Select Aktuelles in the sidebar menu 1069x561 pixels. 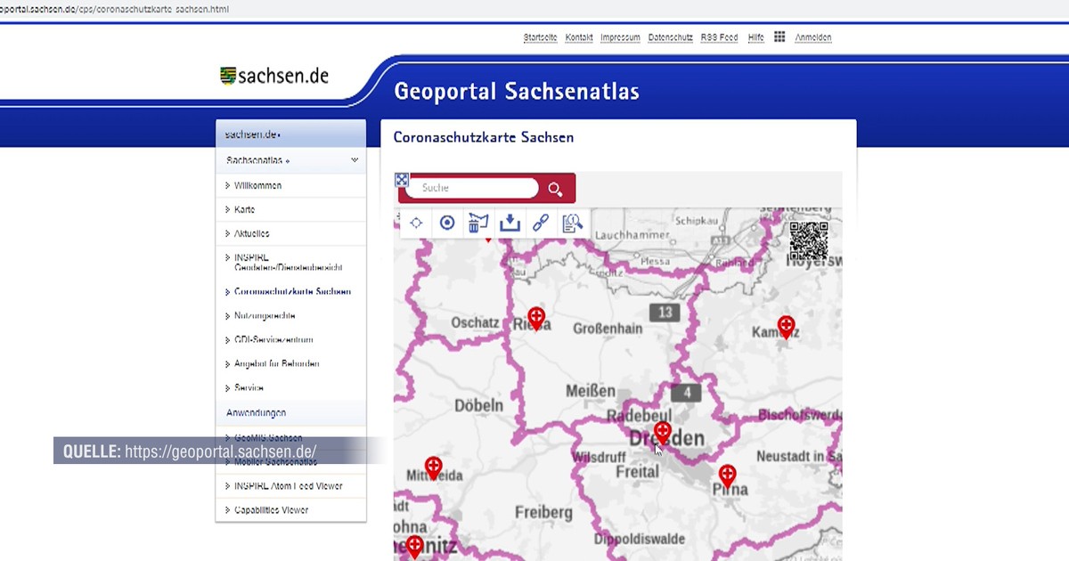point(251,233)
